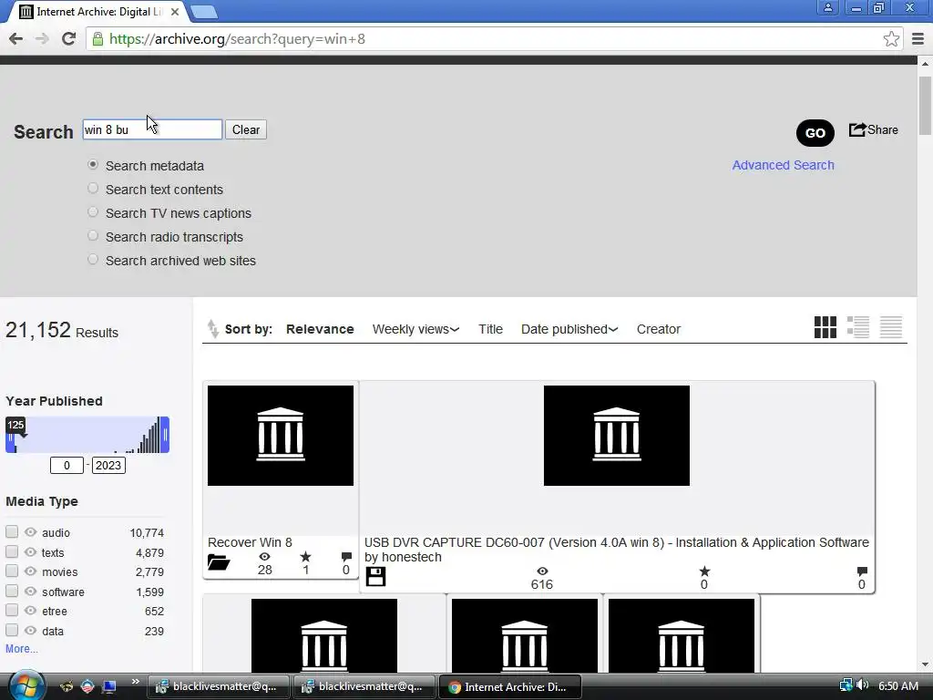Sort results by Relevance

point(320,329)
